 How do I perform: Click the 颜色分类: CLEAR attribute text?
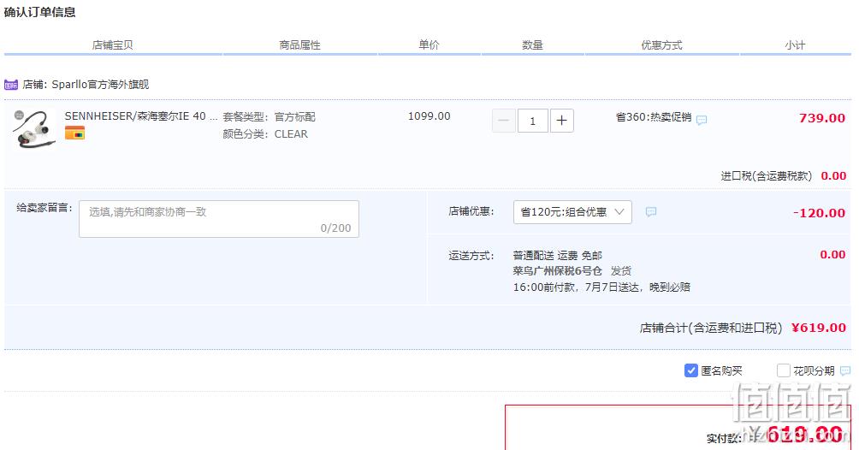tap(265, 134)
